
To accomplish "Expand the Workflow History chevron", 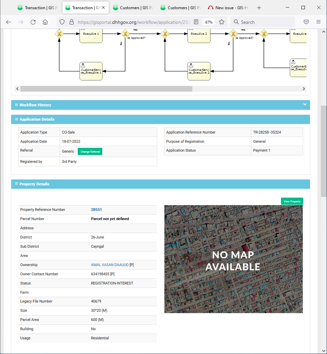I will pyautogui.click(x=304, y=105).
